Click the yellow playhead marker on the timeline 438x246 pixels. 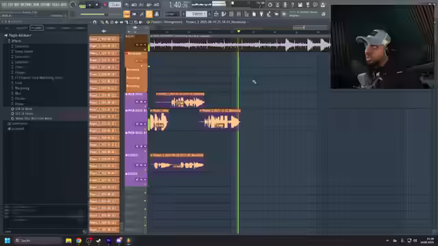pyautogui.click(x=238, y=31)
